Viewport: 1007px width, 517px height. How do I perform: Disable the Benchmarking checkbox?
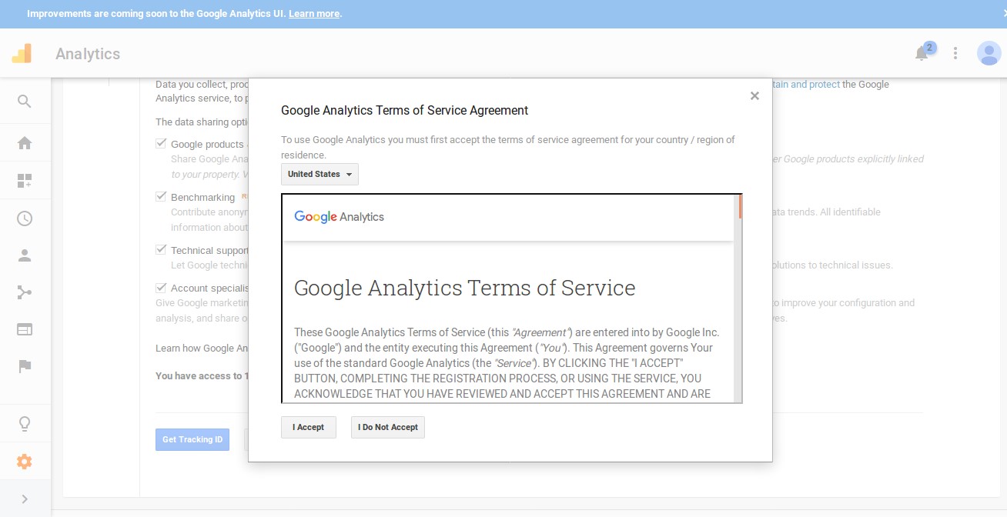161,196
